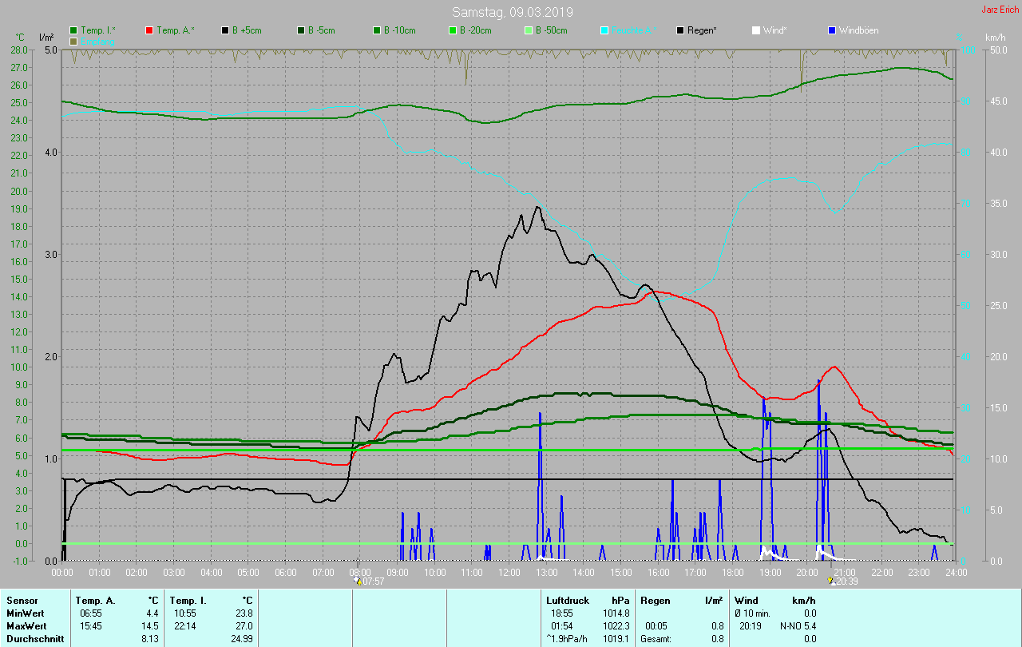Click the 12:00 time axis label
This screenshot has width=1022, height=647.
click(509, 573)
